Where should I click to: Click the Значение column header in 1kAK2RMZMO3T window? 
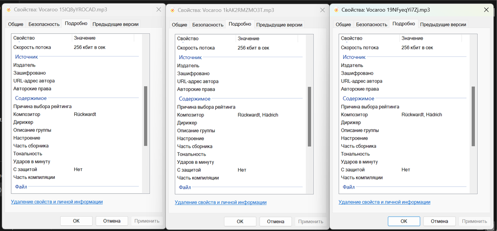pyautogui.click(x=267, y=38)
